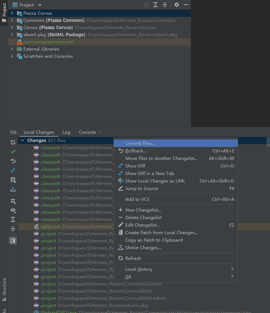Choose New Changelist... menu item
The width and height of the screenshot is (270, 313).
[x=176, y=210]
